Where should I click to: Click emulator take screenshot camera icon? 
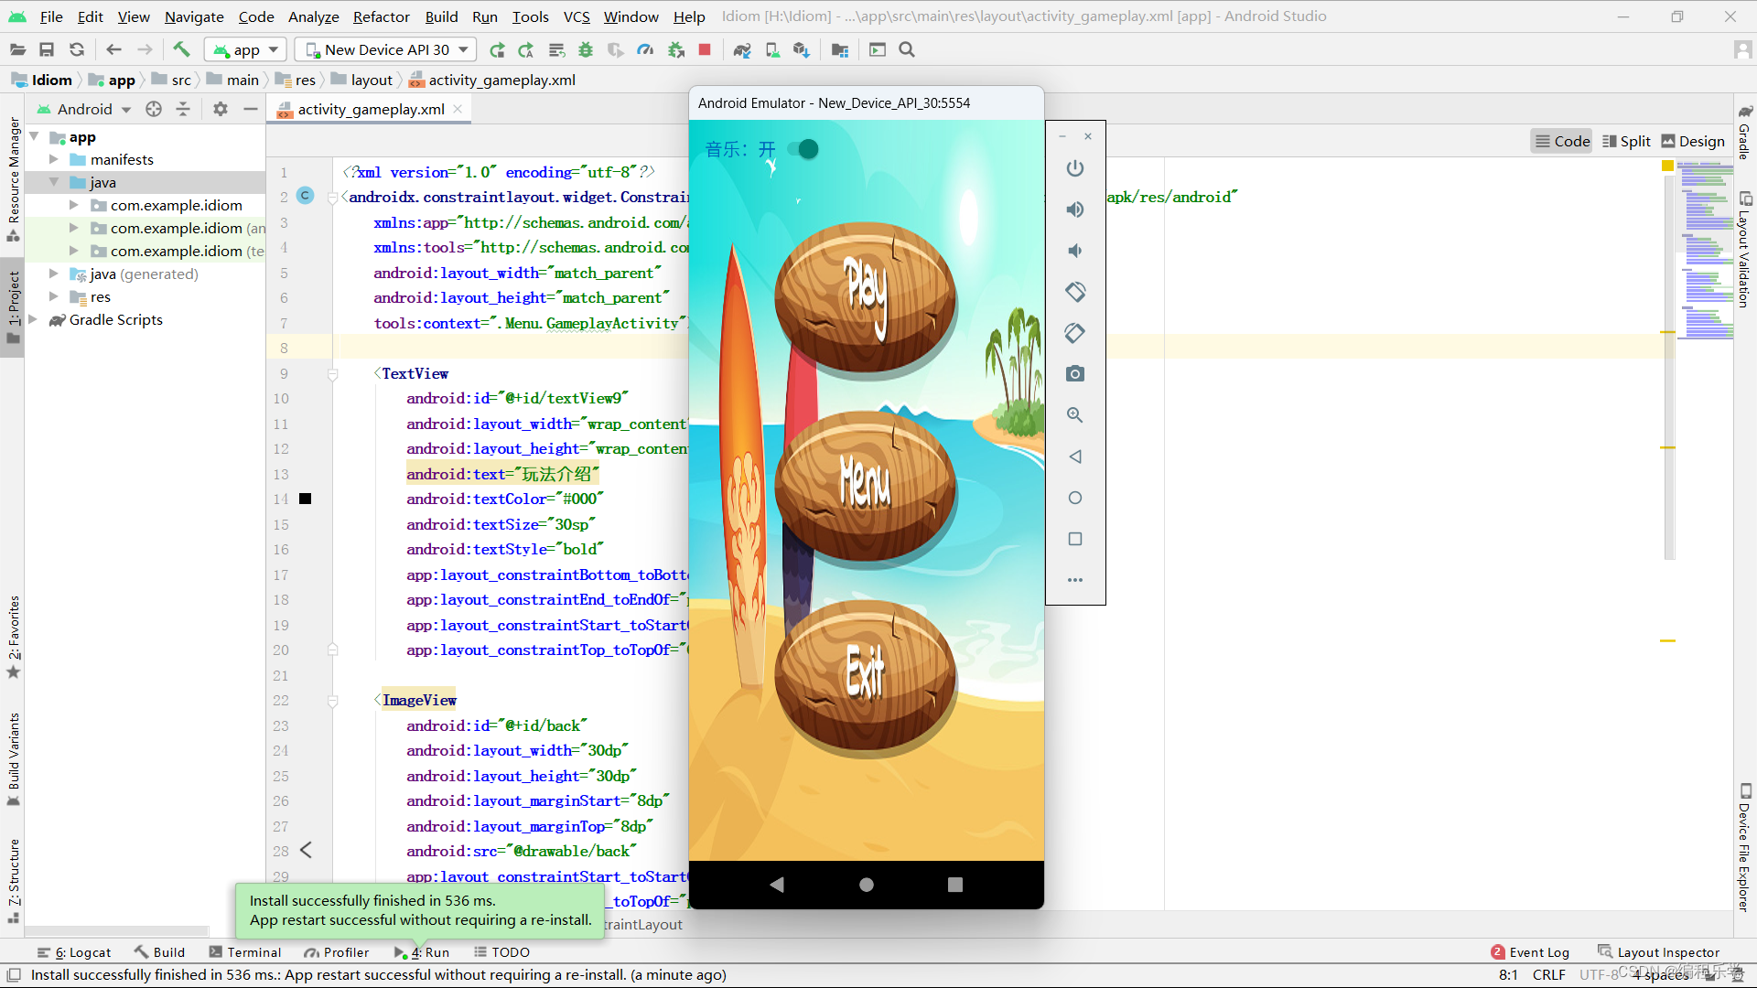1075,373
